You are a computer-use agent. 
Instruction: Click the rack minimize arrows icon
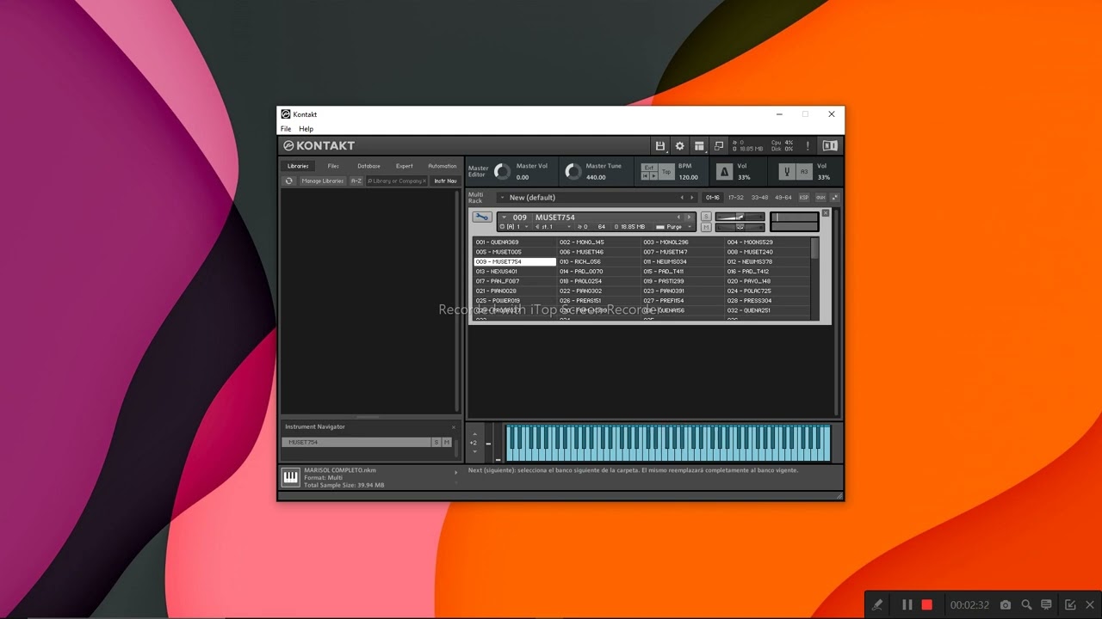point(834,198)
